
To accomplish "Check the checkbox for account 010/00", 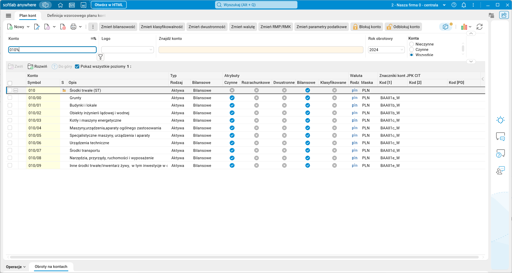I will pyautogui.click(x=10, y=98).
